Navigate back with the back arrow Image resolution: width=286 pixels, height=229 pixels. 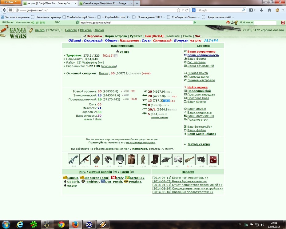tap(4, 10)
